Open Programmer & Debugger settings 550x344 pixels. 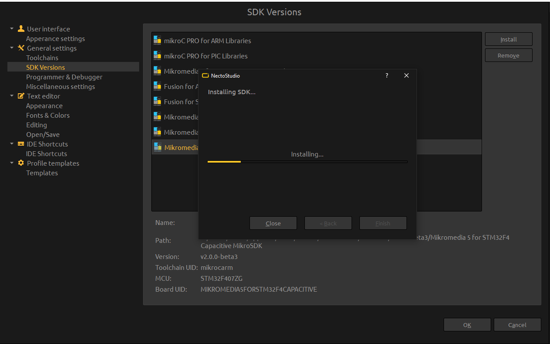click(64, 77)
